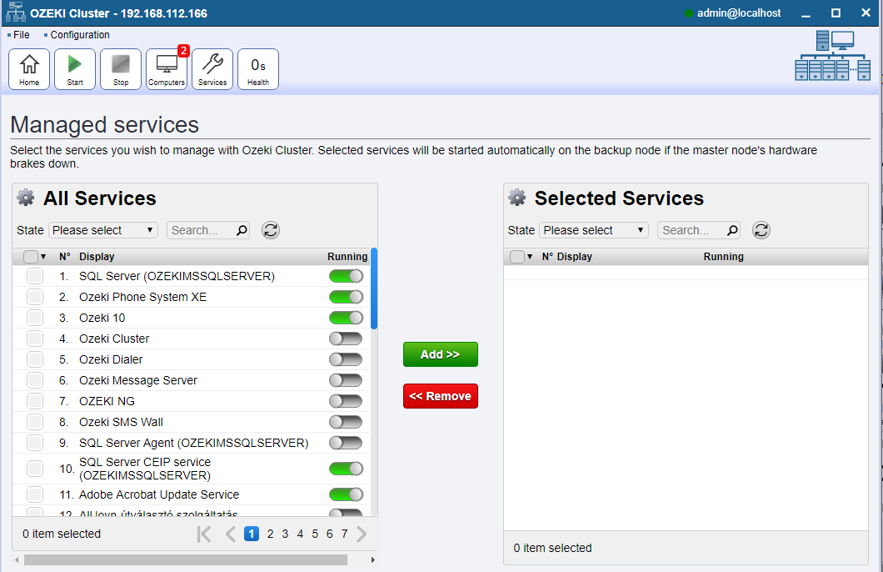Sort by the Running column in All Services
Screen dimensions: 883x572
(347, 257)
